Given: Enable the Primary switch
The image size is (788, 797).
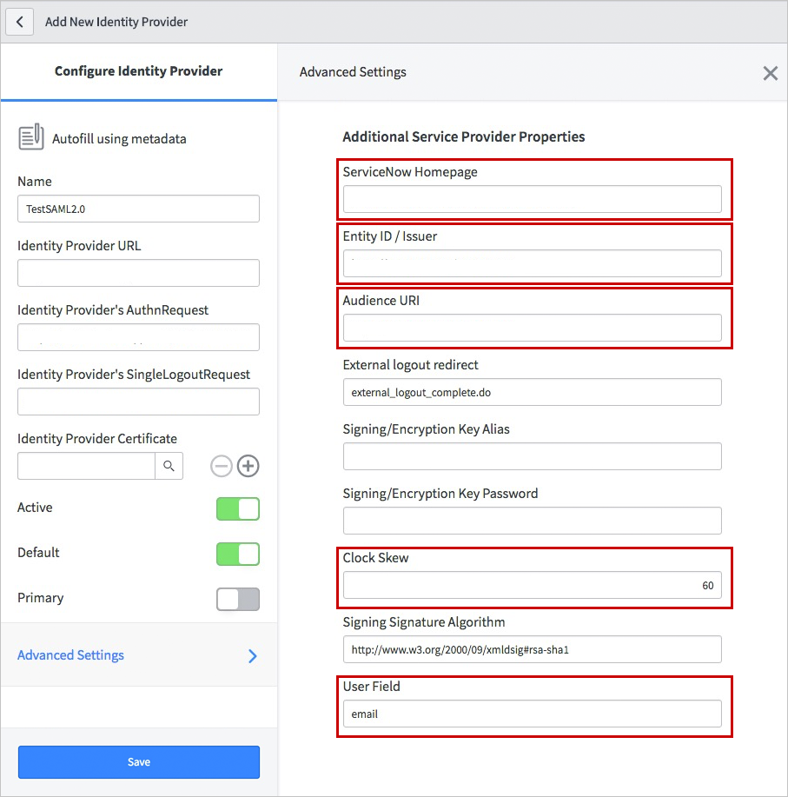Looking at the screenshot, I should [x=238, y=600].
